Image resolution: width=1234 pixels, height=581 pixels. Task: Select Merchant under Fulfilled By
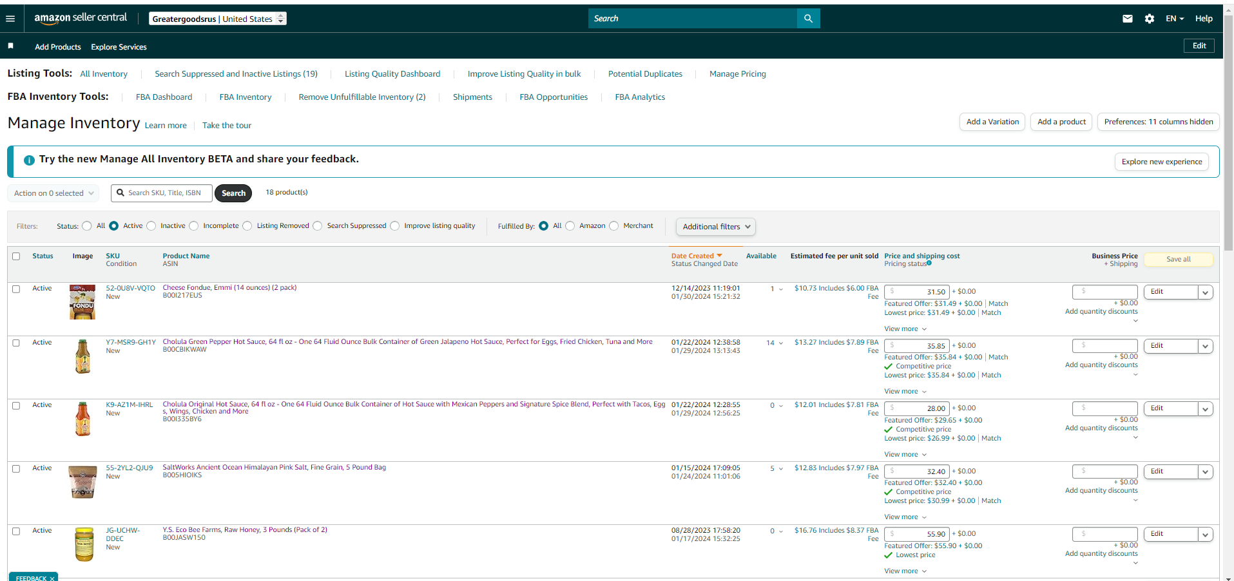coord(614,226)
